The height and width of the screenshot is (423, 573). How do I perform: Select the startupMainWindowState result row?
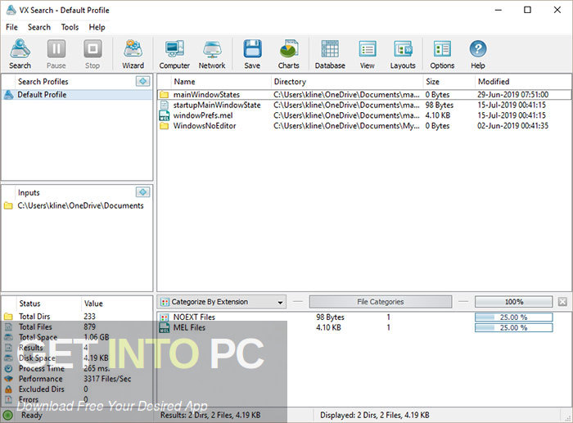tap(364, 106)
